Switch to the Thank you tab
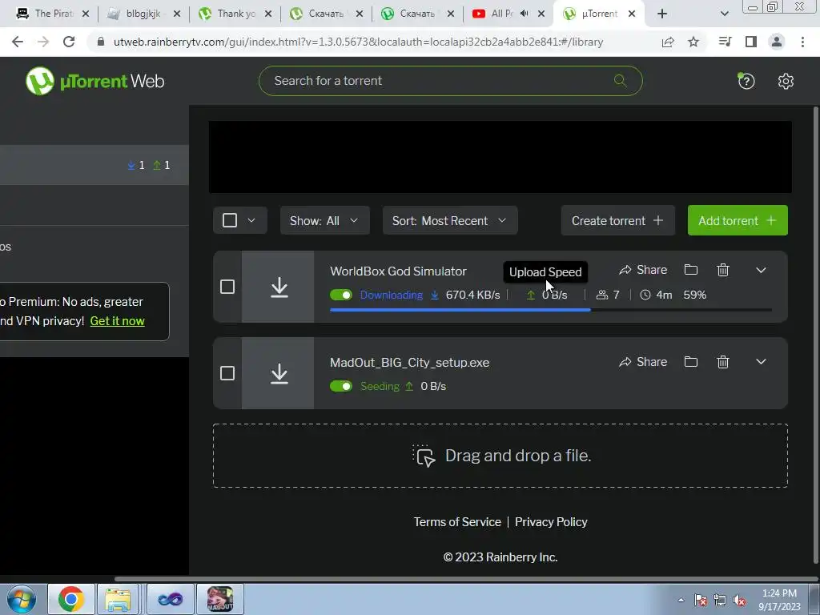Screen dimensions: 820x615 click(235, 14)
